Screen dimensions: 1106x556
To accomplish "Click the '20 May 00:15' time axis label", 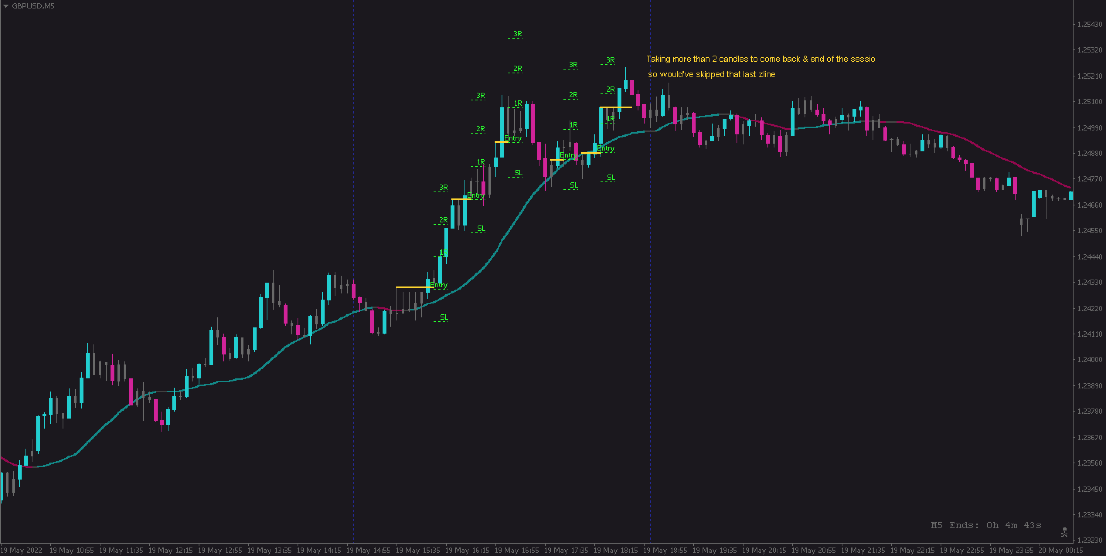I will 1060,550.
